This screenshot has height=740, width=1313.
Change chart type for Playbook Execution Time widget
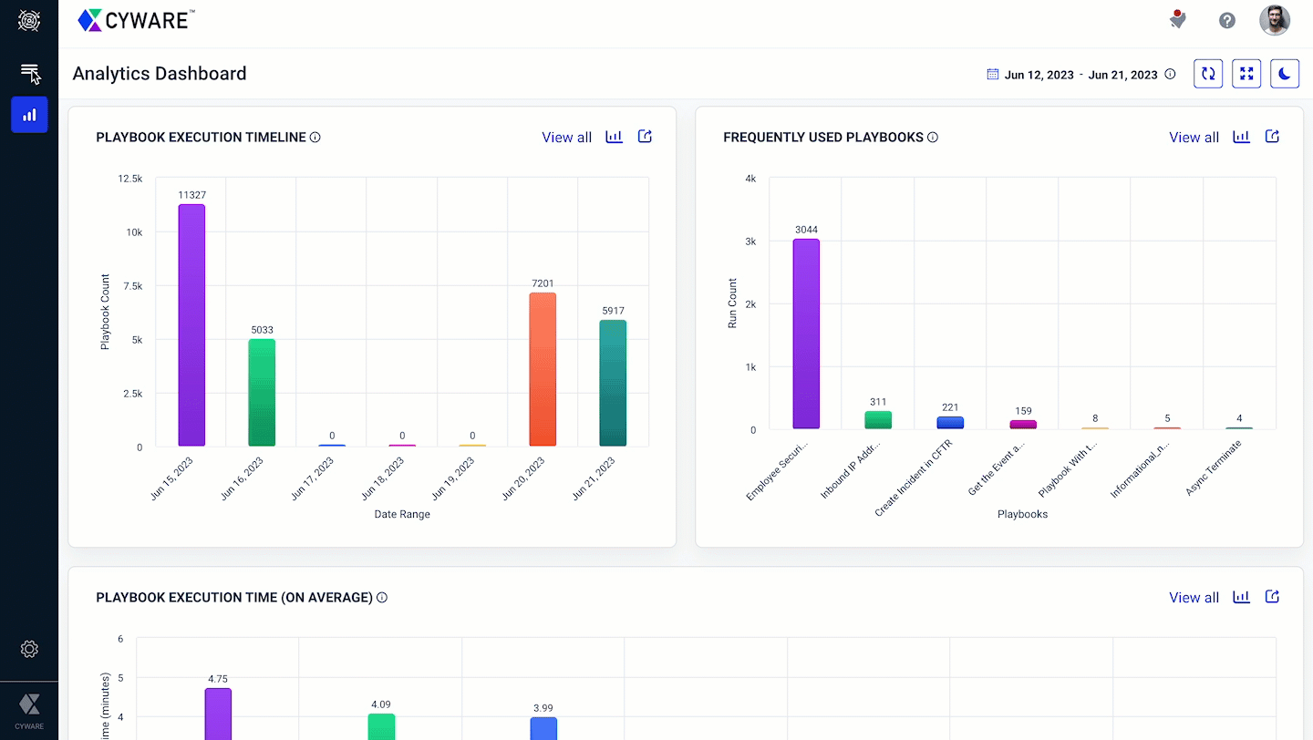coord(1241,597)
